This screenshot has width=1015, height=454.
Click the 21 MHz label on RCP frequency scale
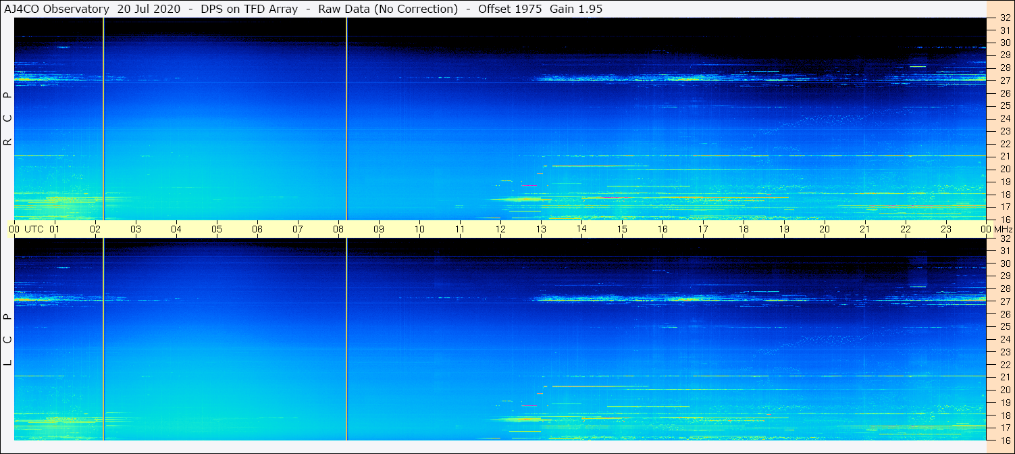click(1005, 157)
